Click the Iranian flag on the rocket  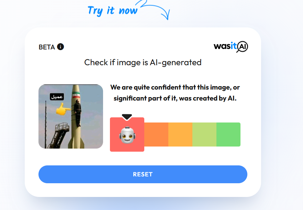tap(76, 95)
